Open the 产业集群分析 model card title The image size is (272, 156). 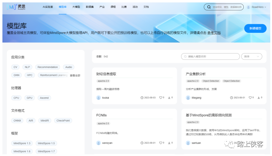click(x=196, y=74)
